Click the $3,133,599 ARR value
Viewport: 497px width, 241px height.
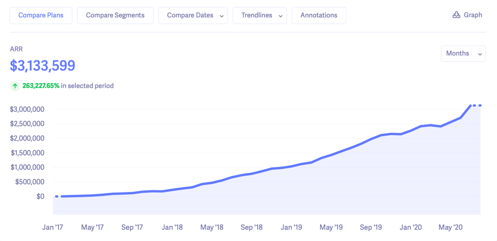coord(43,66)
